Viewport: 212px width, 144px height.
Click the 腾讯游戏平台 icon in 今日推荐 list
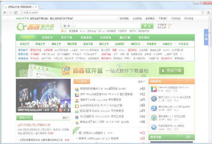77,122
